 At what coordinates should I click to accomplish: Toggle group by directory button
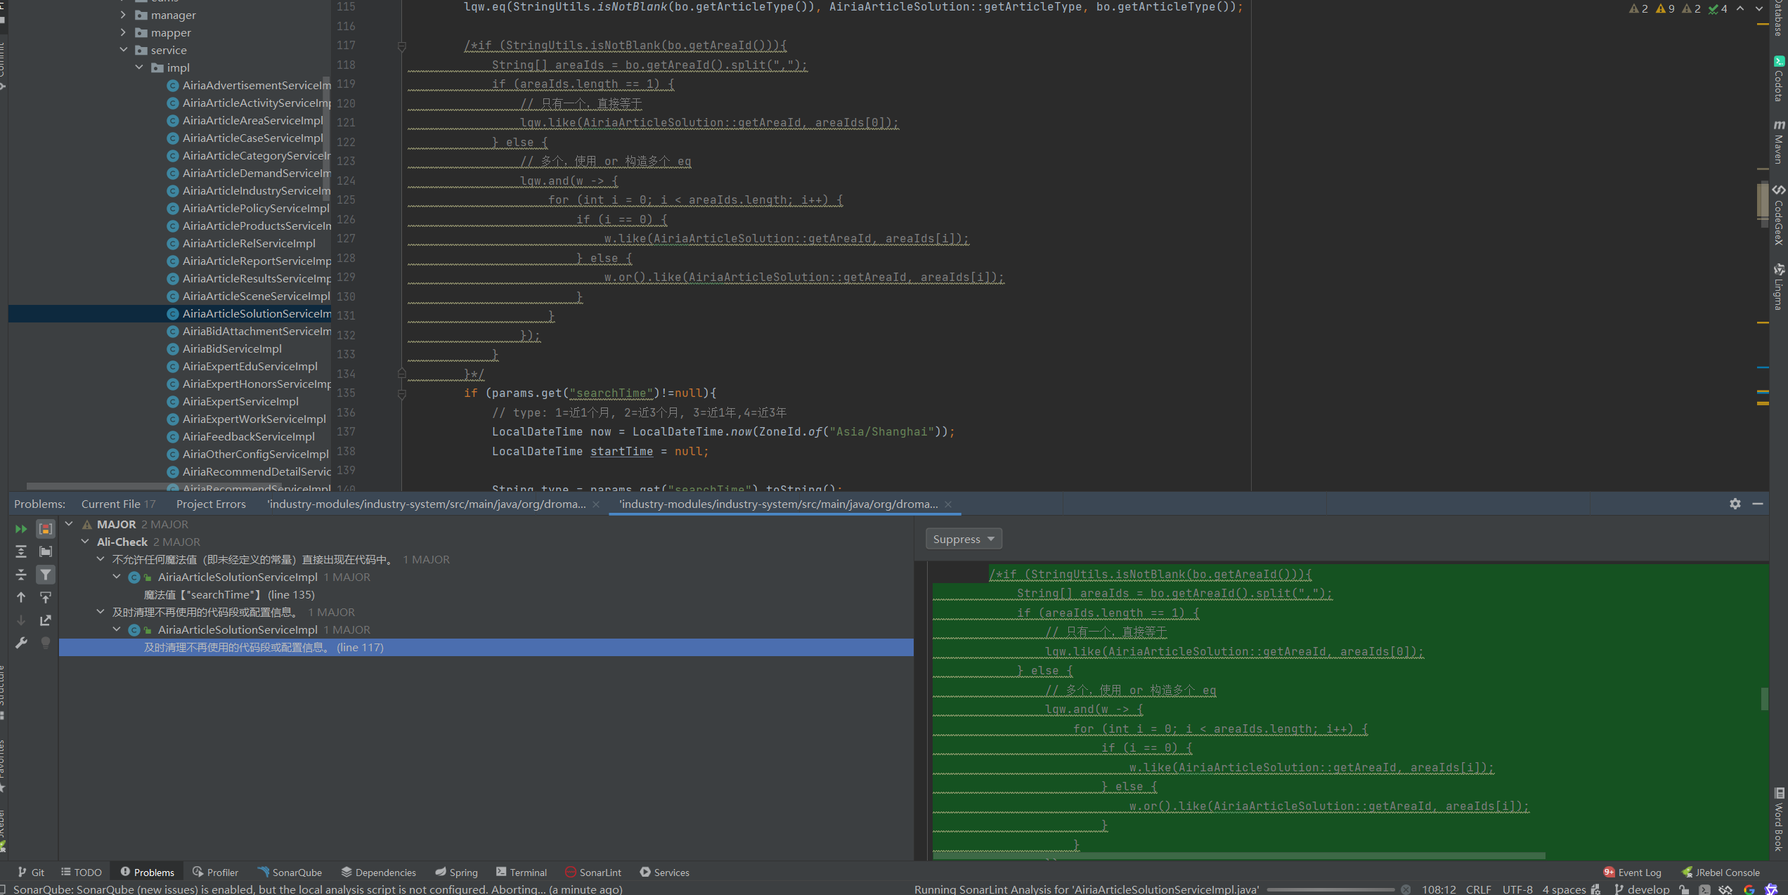[x=46, y=552]
